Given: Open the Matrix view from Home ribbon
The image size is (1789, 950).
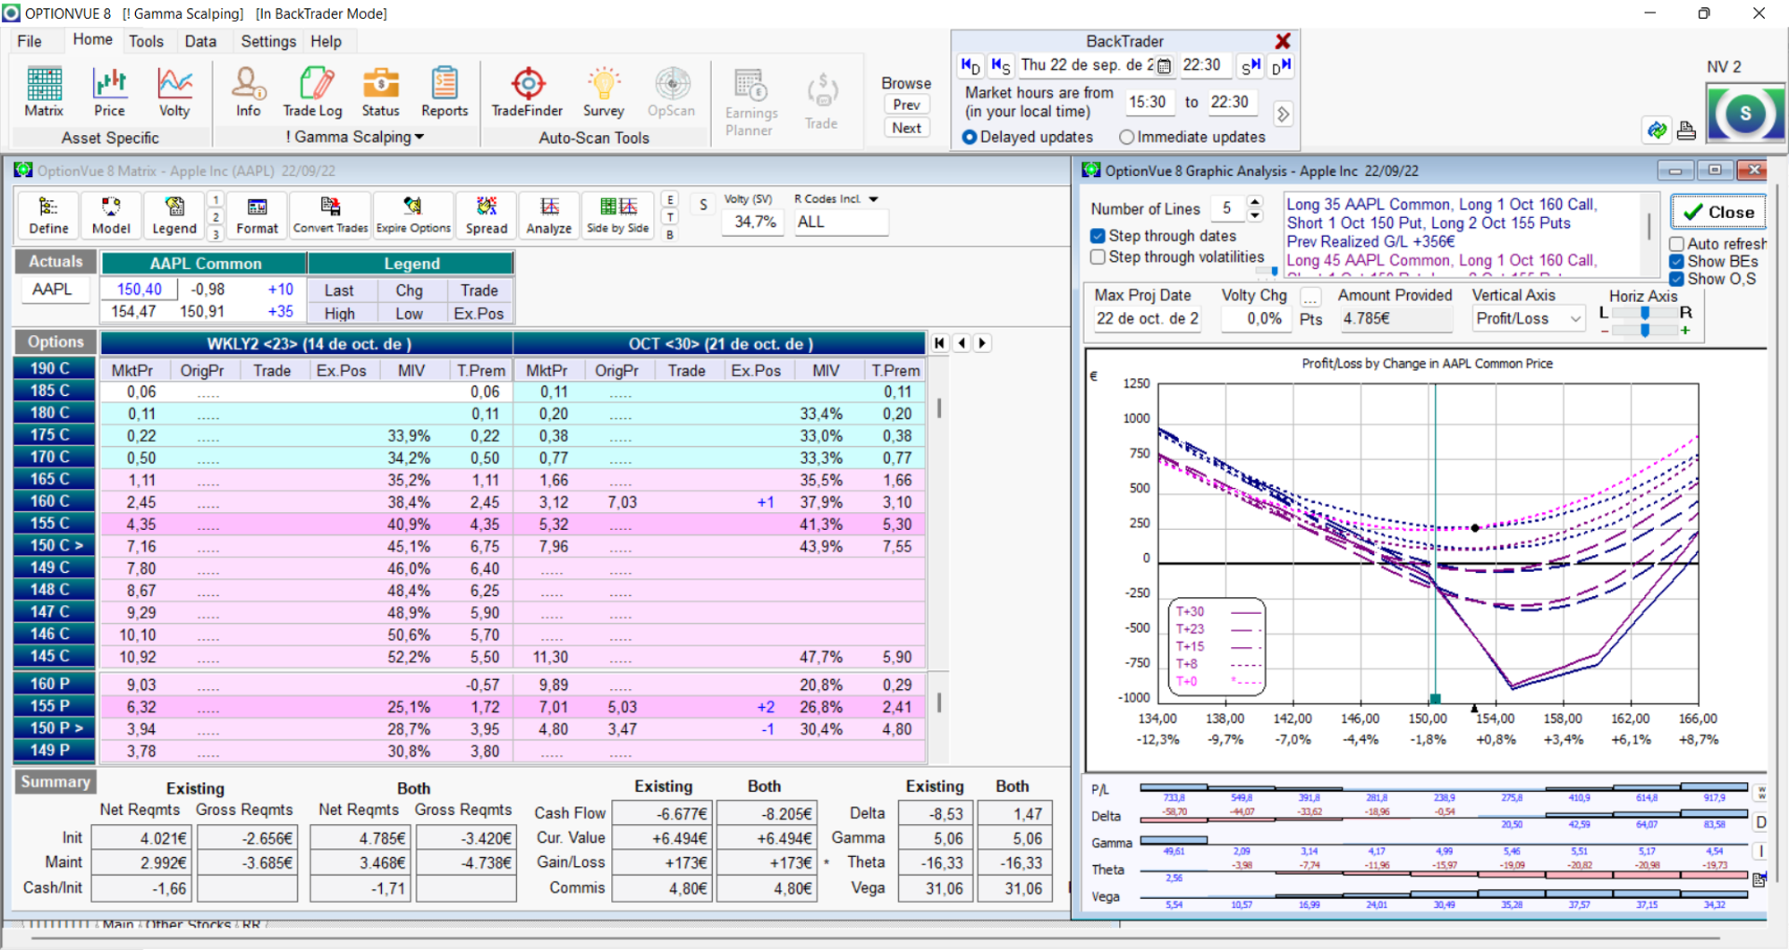Looking at the screenshot, I should [x=44, y=92].
